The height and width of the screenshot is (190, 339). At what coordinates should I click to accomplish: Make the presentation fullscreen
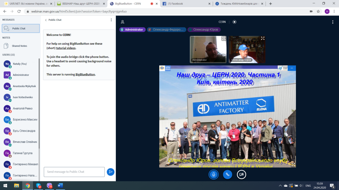(293, 165)
